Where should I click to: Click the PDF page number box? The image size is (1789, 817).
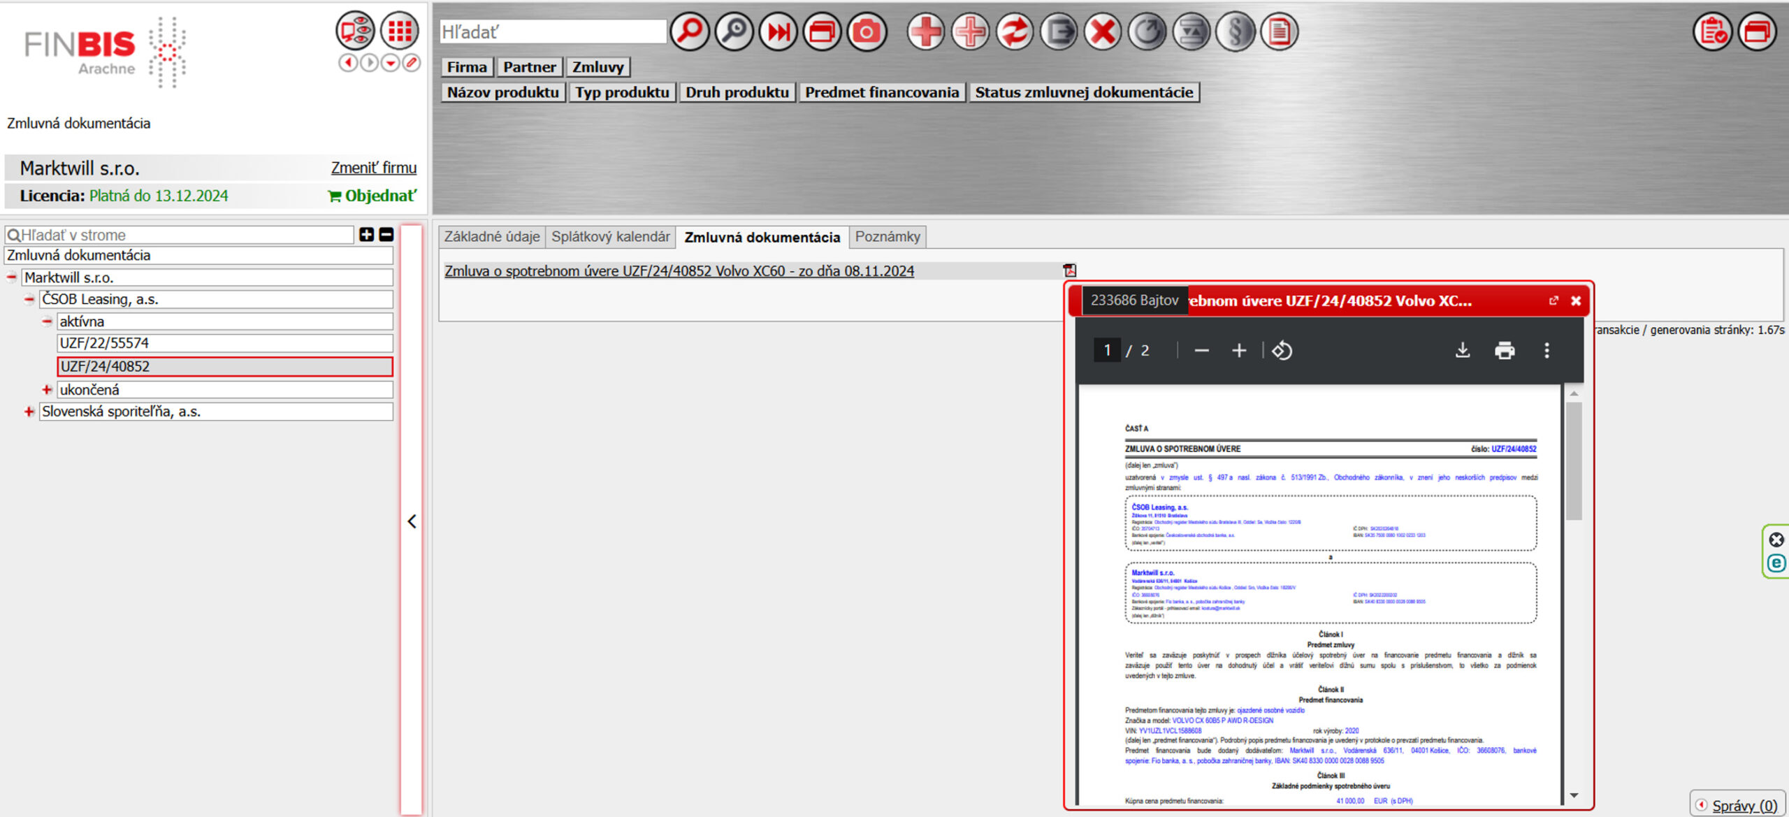tap(1107, 350)
